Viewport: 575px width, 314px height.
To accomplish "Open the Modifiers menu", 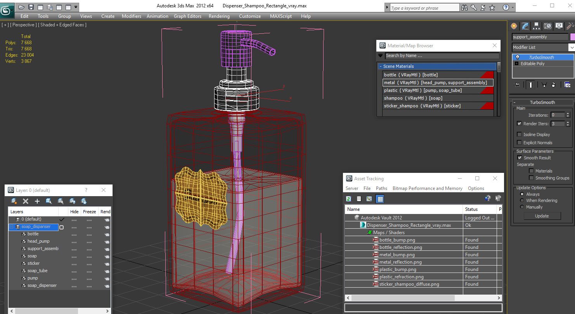I will (x=132, y=16).
